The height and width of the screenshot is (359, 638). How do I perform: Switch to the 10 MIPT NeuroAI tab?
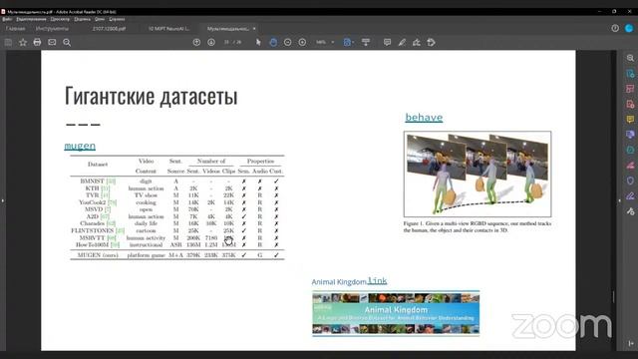coord(168,29)
